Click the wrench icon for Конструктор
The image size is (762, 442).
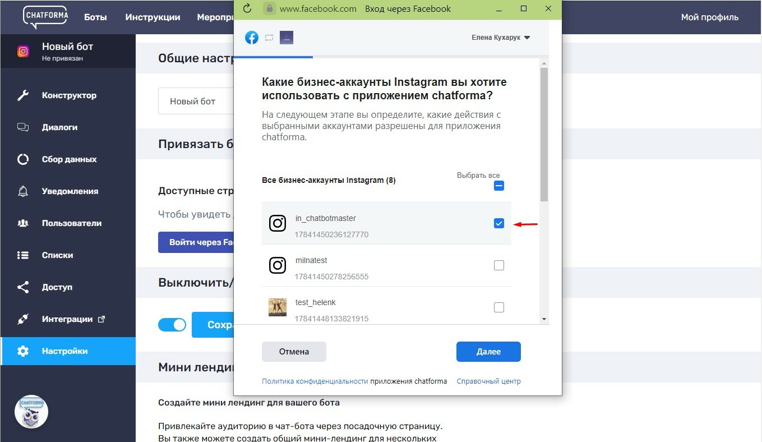click(x=23, y=95)
